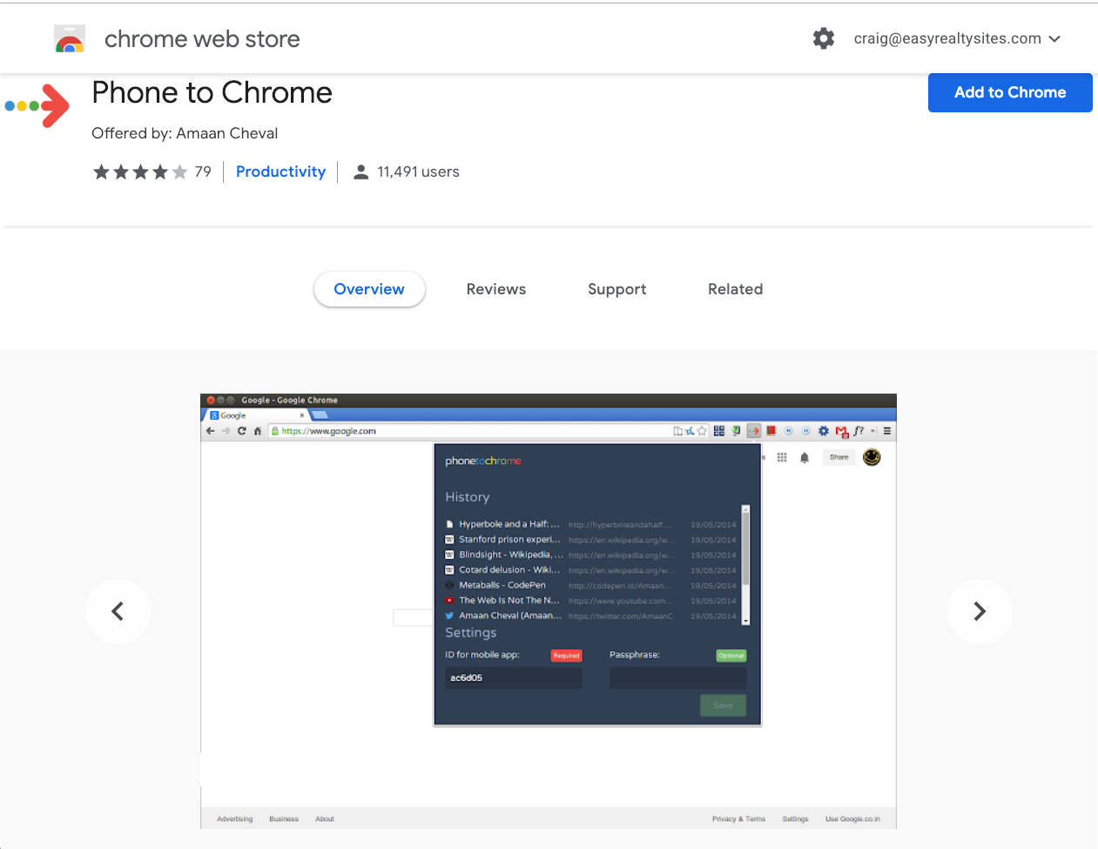The height and width of the screenshot is (849, 1098).
Task: Open the Chrome settings gear in the browser toolbar
Action: pyautogui.click(x=824, y=430)
